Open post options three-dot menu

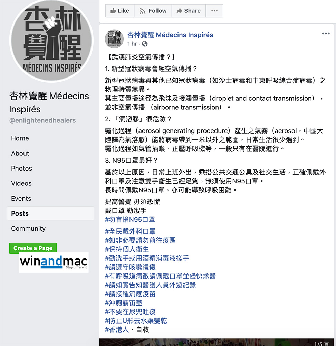click(x=326, y=33)
